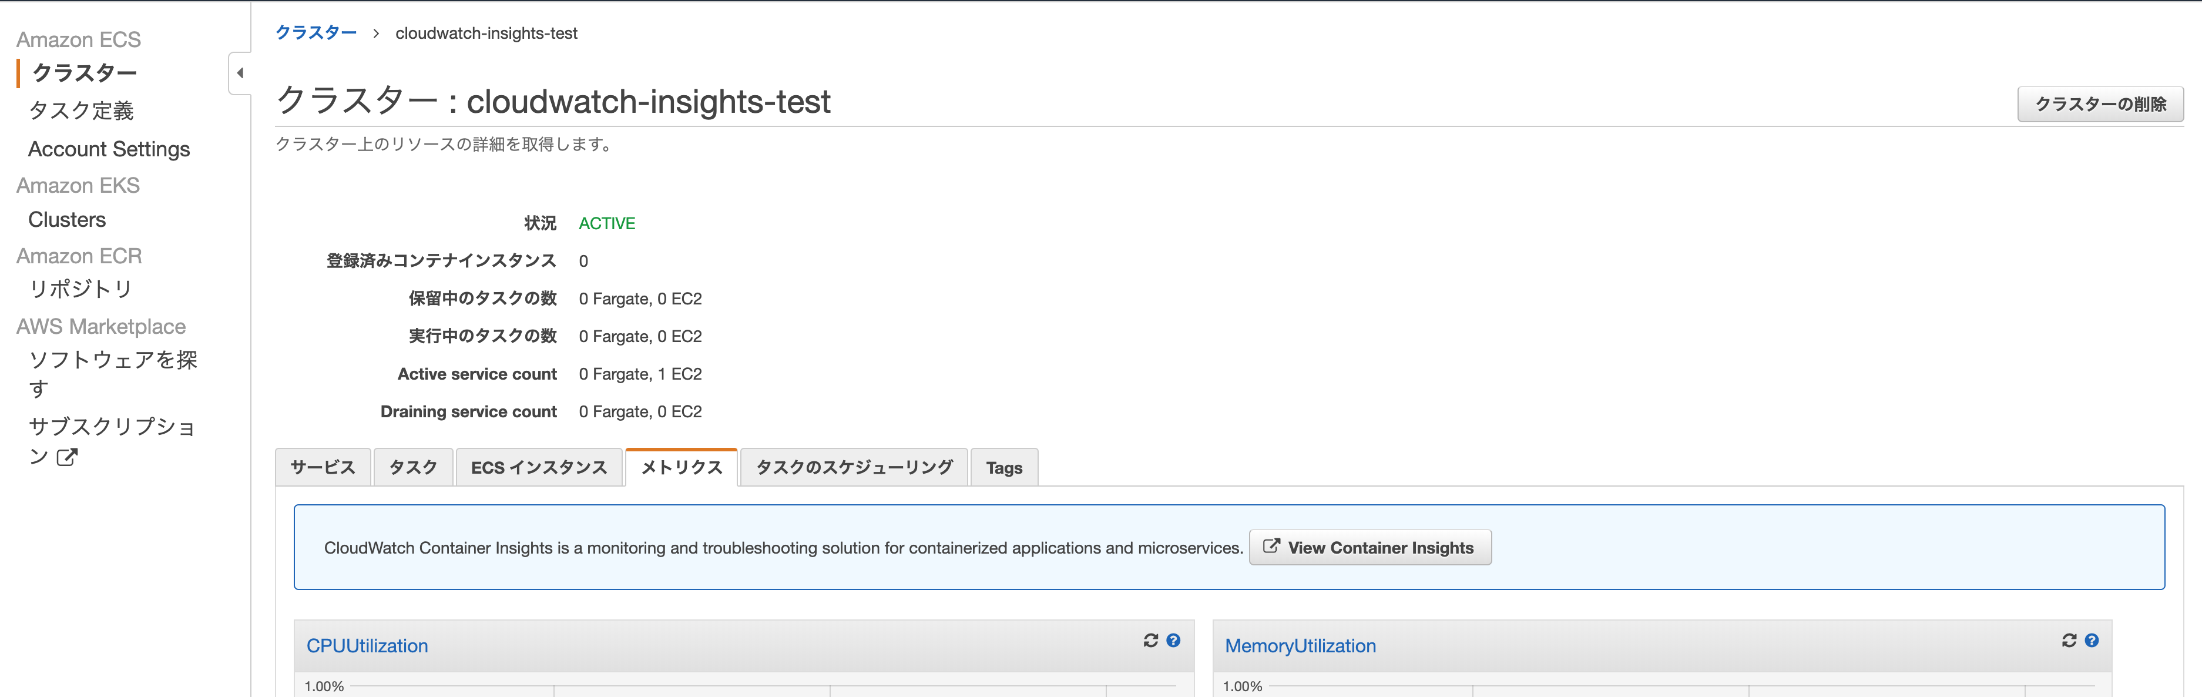Refresh the CPUUtilization chart
Screen dimensions: 2202x697
pos(1150,641)
